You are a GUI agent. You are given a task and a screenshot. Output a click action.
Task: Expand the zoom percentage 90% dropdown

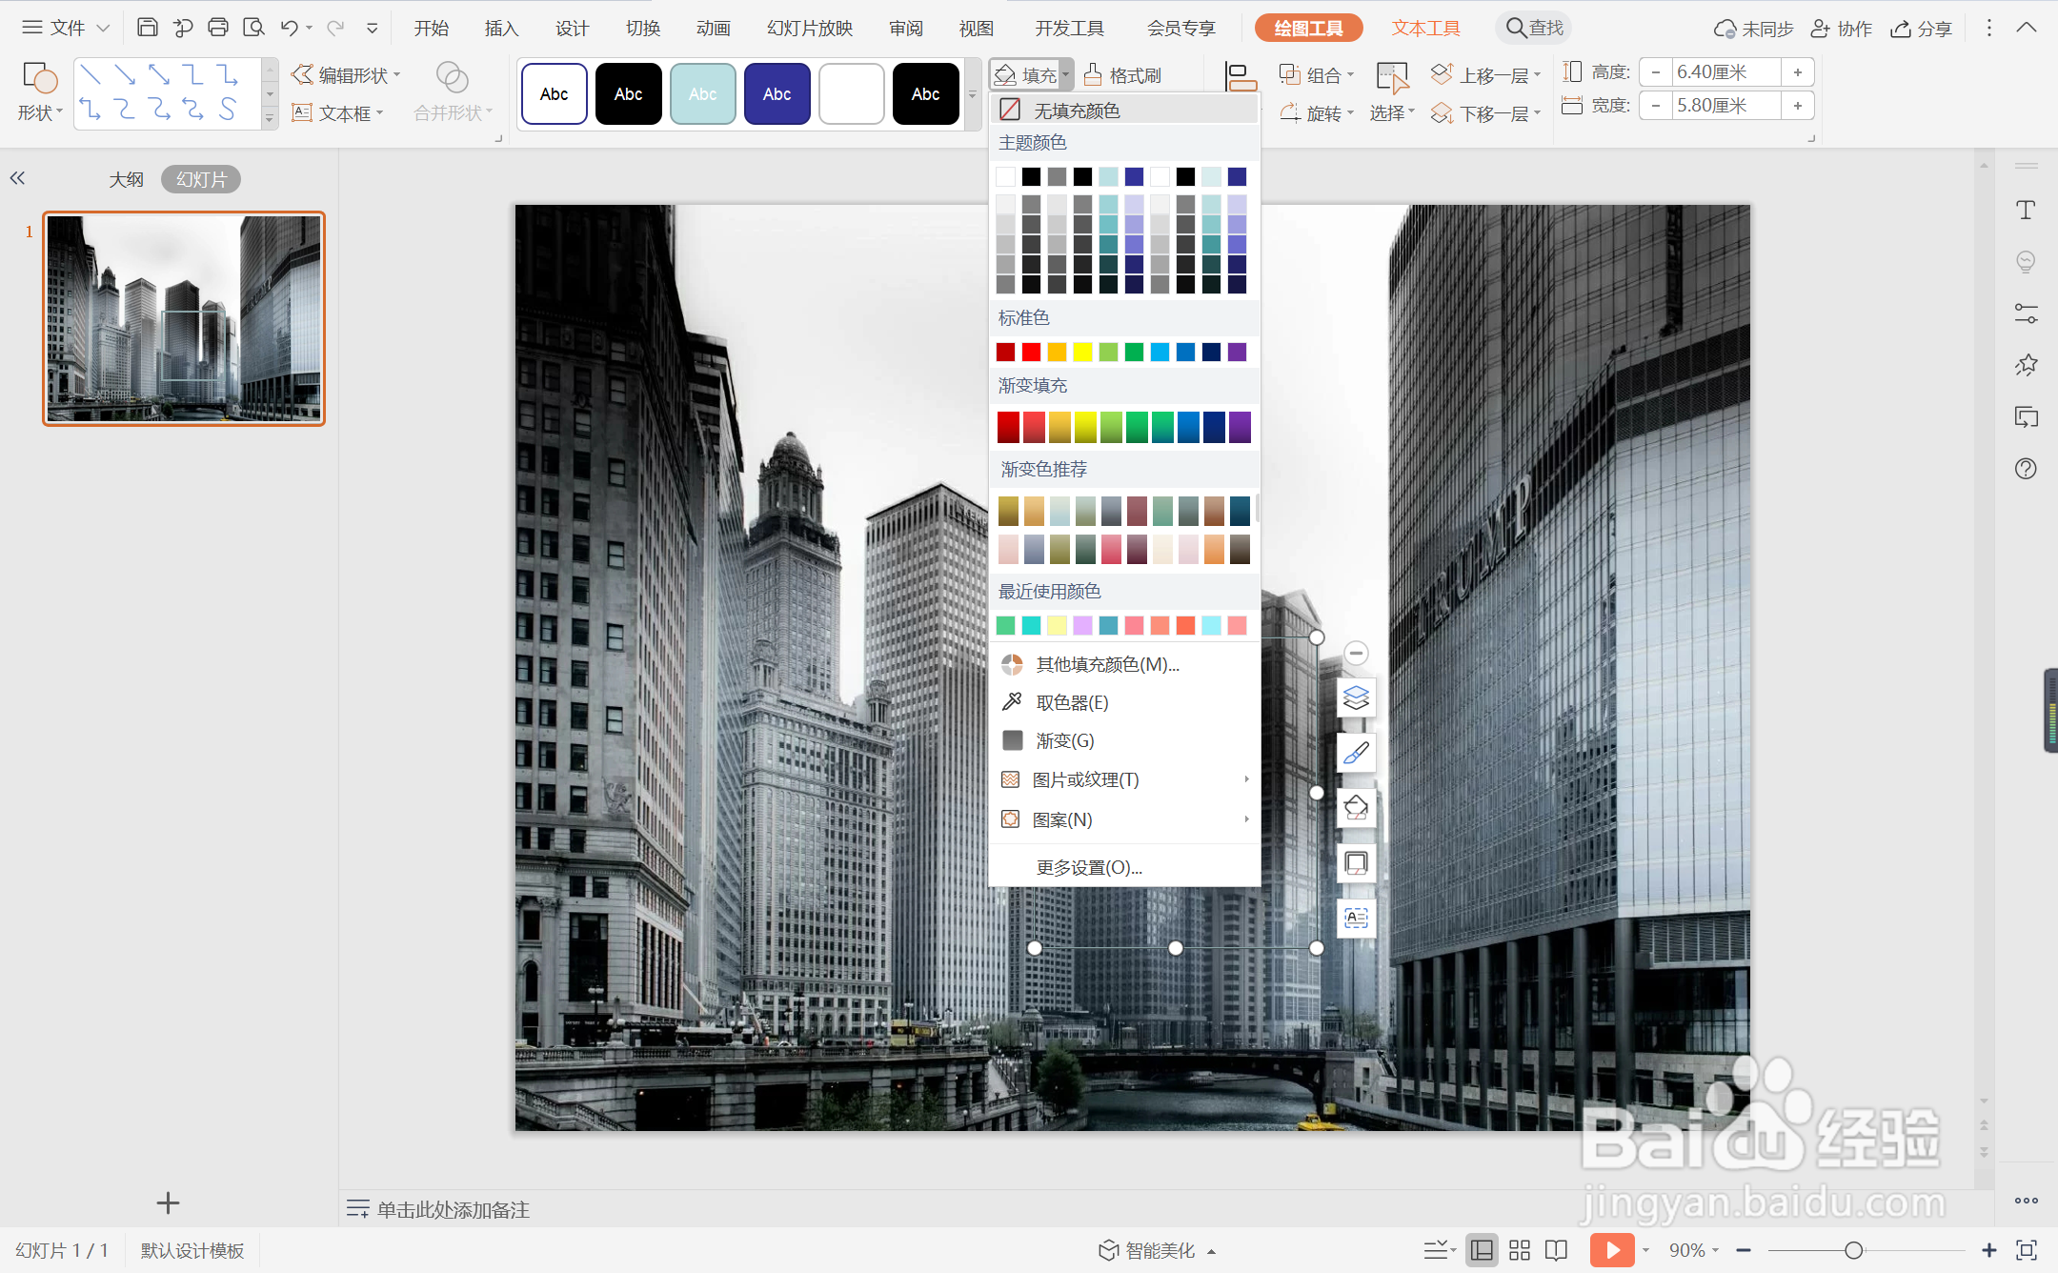coord(1693,1249)
